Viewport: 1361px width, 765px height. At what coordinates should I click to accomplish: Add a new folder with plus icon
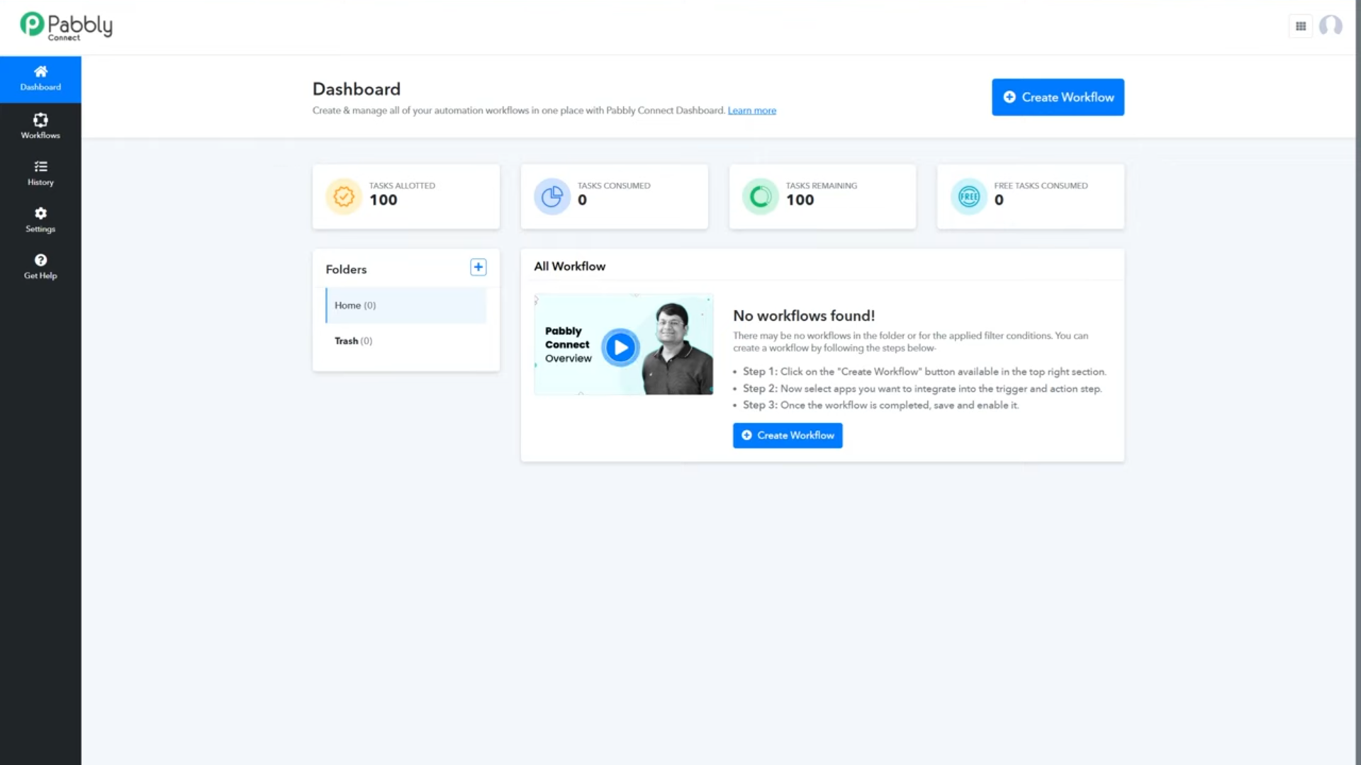point(478,267)
